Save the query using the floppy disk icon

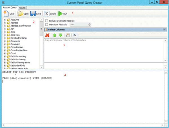[x=33, y=13]
